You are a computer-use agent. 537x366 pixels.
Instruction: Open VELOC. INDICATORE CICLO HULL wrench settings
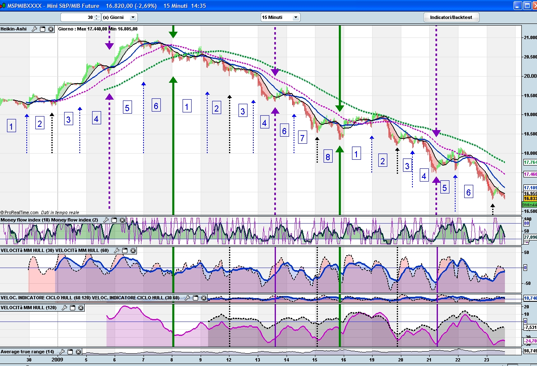coord(187,298)
